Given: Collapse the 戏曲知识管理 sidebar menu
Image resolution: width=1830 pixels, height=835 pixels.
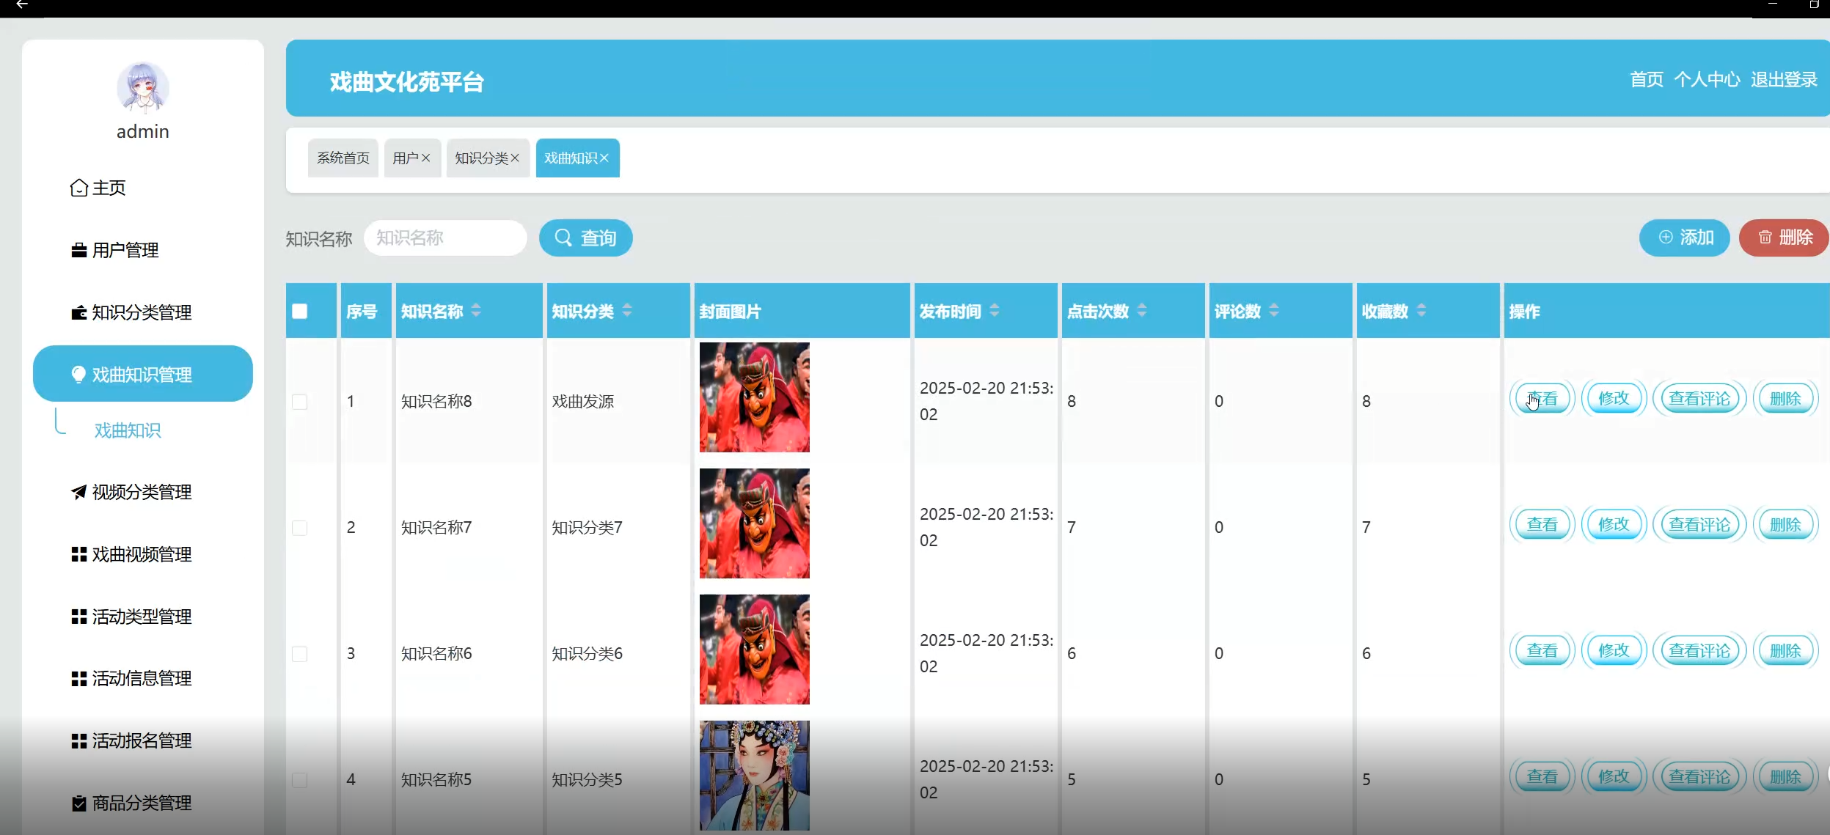Looking at the screenshot, I should tap(143, 374).
